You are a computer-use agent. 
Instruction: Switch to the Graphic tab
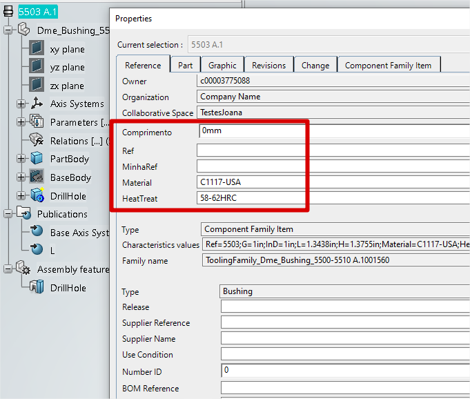(222, 65)
